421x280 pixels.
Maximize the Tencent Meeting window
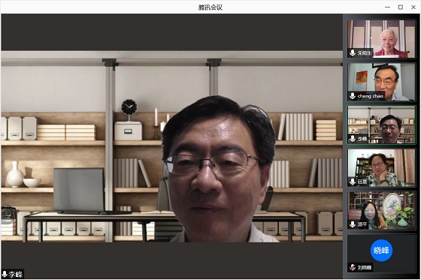400,8
